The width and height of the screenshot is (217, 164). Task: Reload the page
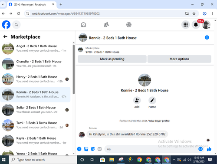click(x=19, y=13)
